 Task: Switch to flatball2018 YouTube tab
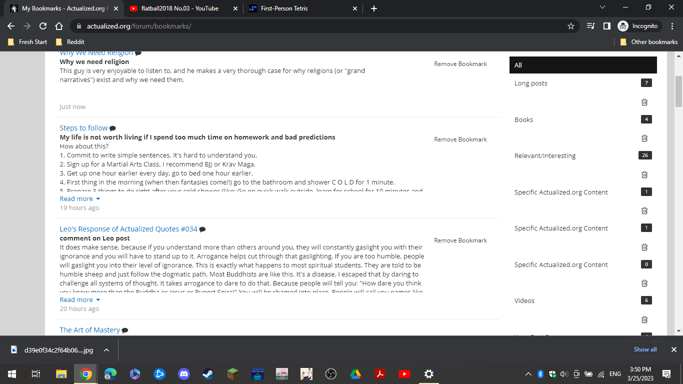click(x=180, y=8)
